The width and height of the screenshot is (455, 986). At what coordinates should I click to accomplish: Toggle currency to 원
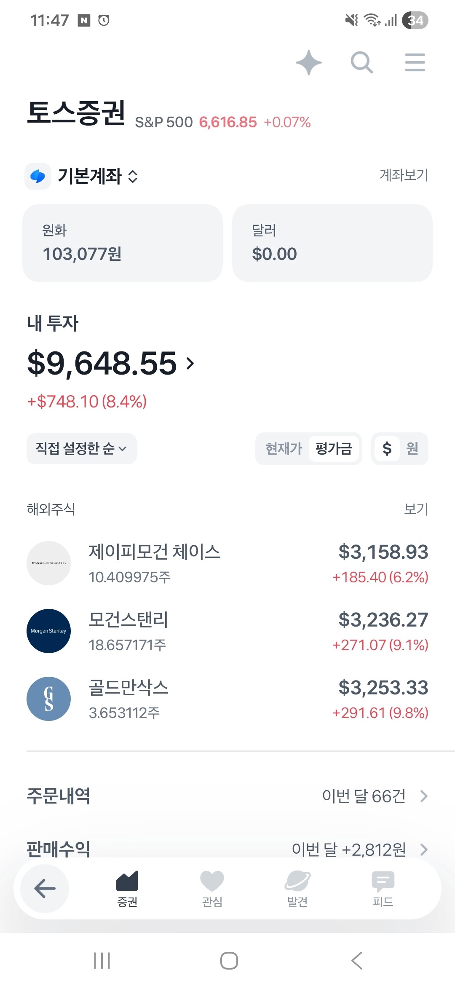pos(412,449)
